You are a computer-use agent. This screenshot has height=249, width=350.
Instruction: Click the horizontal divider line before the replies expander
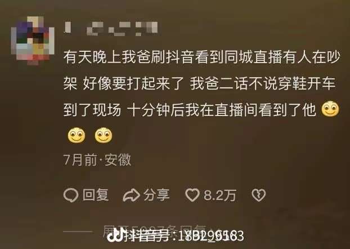pos(78,232)
